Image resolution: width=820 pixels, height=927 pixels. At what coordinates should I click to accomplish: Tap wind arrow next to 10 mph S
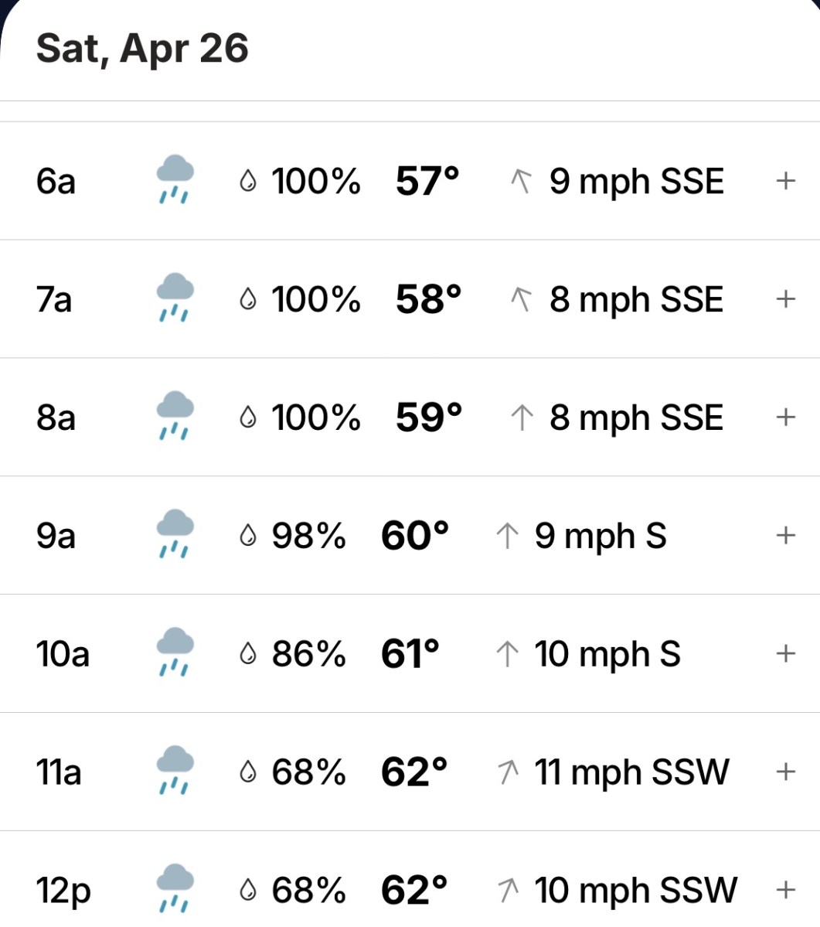(507, 654)
